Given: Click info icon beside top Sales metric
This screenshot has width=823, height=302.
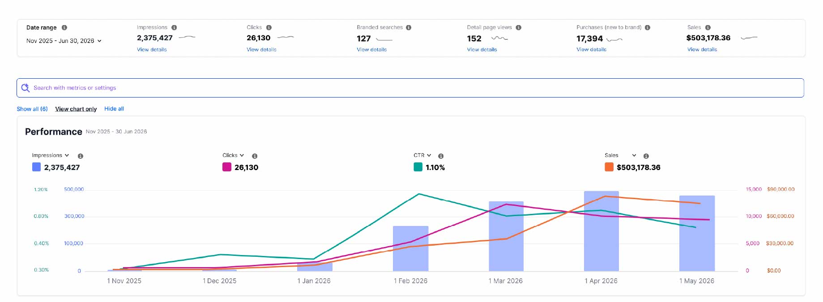Looking at the screenshot, I should (x=708, y=28).
